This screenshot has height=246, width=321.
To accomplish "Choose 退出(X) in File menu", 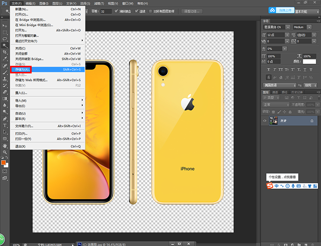I will tap(47, 146).
